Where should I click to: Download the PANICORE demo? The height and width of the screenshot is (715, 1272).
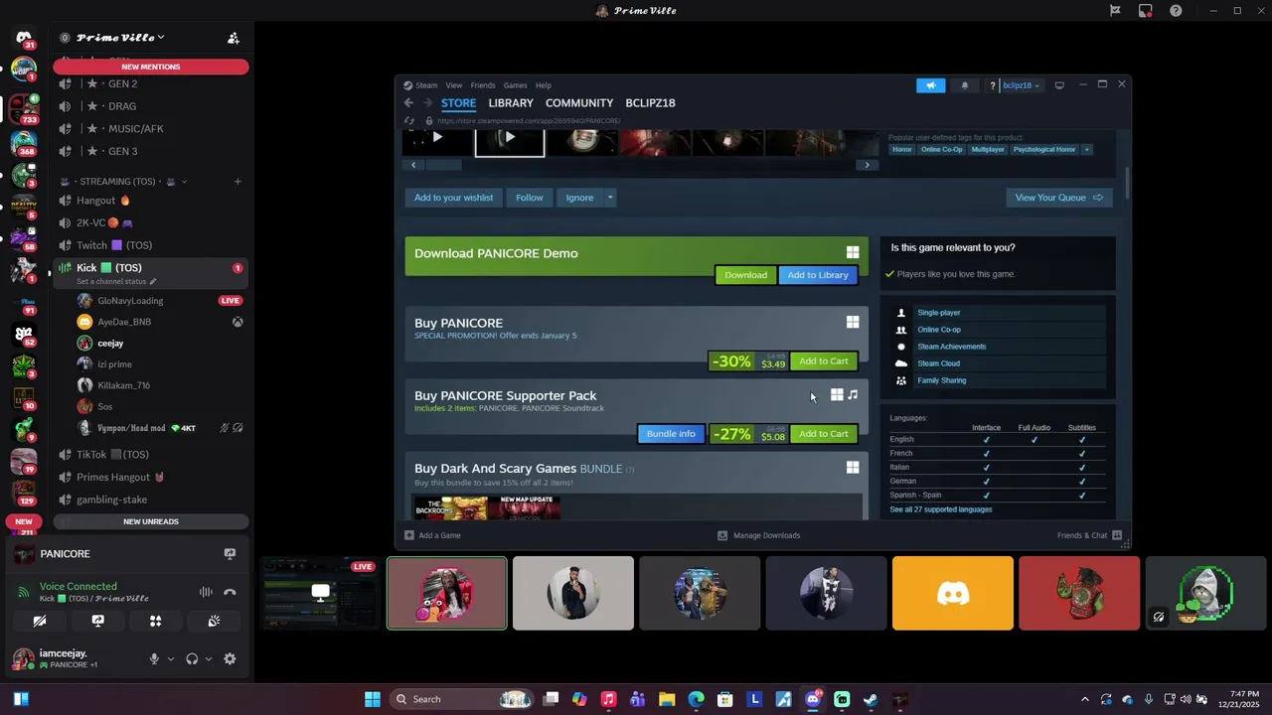tap(745, 275)
